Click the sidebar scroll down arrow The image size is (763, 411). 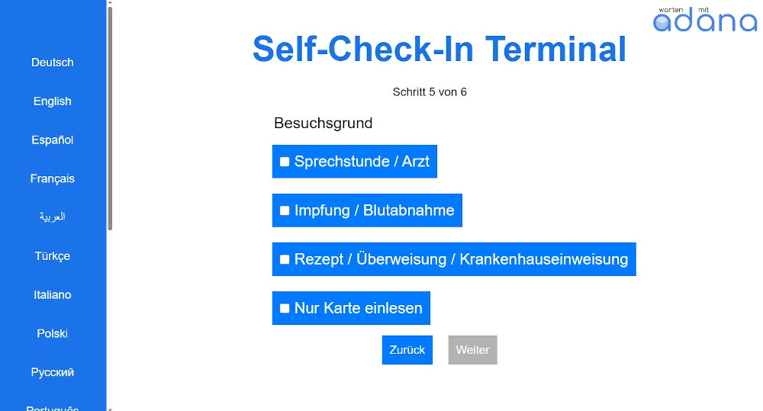[110, 408]
